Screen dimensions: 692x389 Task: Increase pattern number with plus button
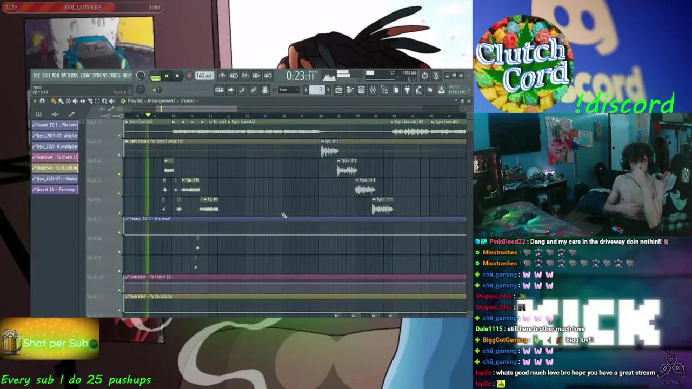pyautogui.click(x=328, y=90)
